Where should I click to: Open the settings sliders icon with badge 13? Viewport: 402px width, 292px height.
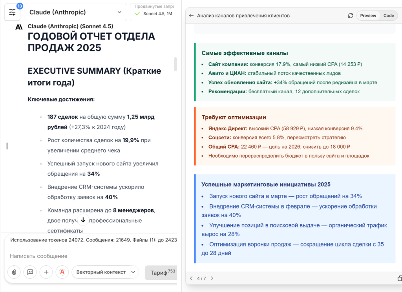pos(12,12)
